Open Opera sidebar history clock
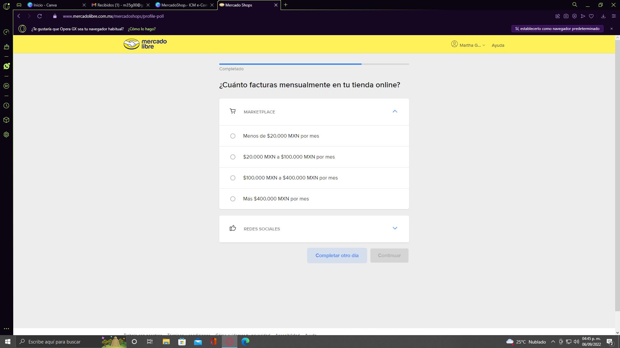Image resolution: width=620 pixels, height=348 pixels. click(6, 106)
